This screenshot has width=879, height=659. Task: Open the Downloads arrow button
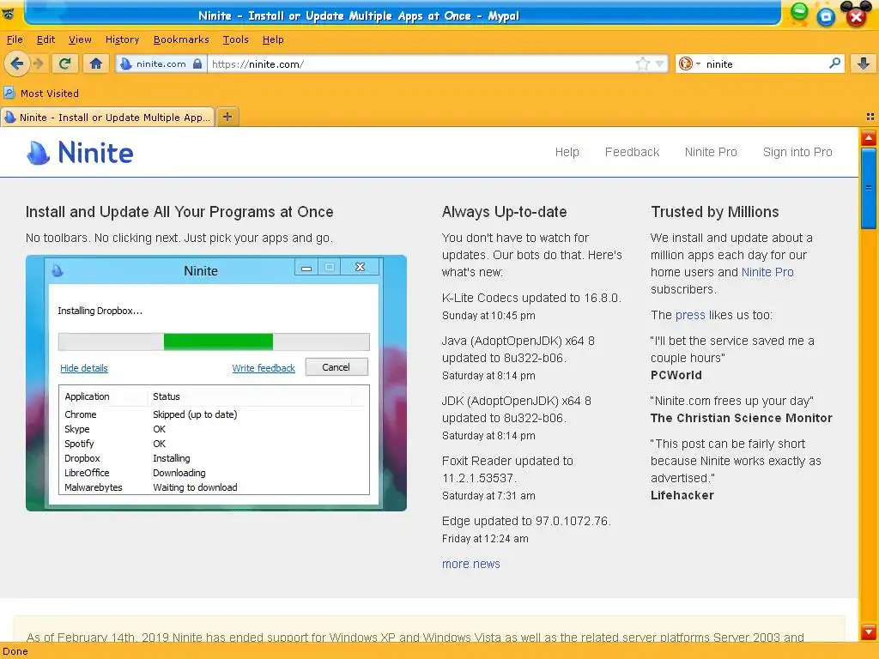point(864,63)
